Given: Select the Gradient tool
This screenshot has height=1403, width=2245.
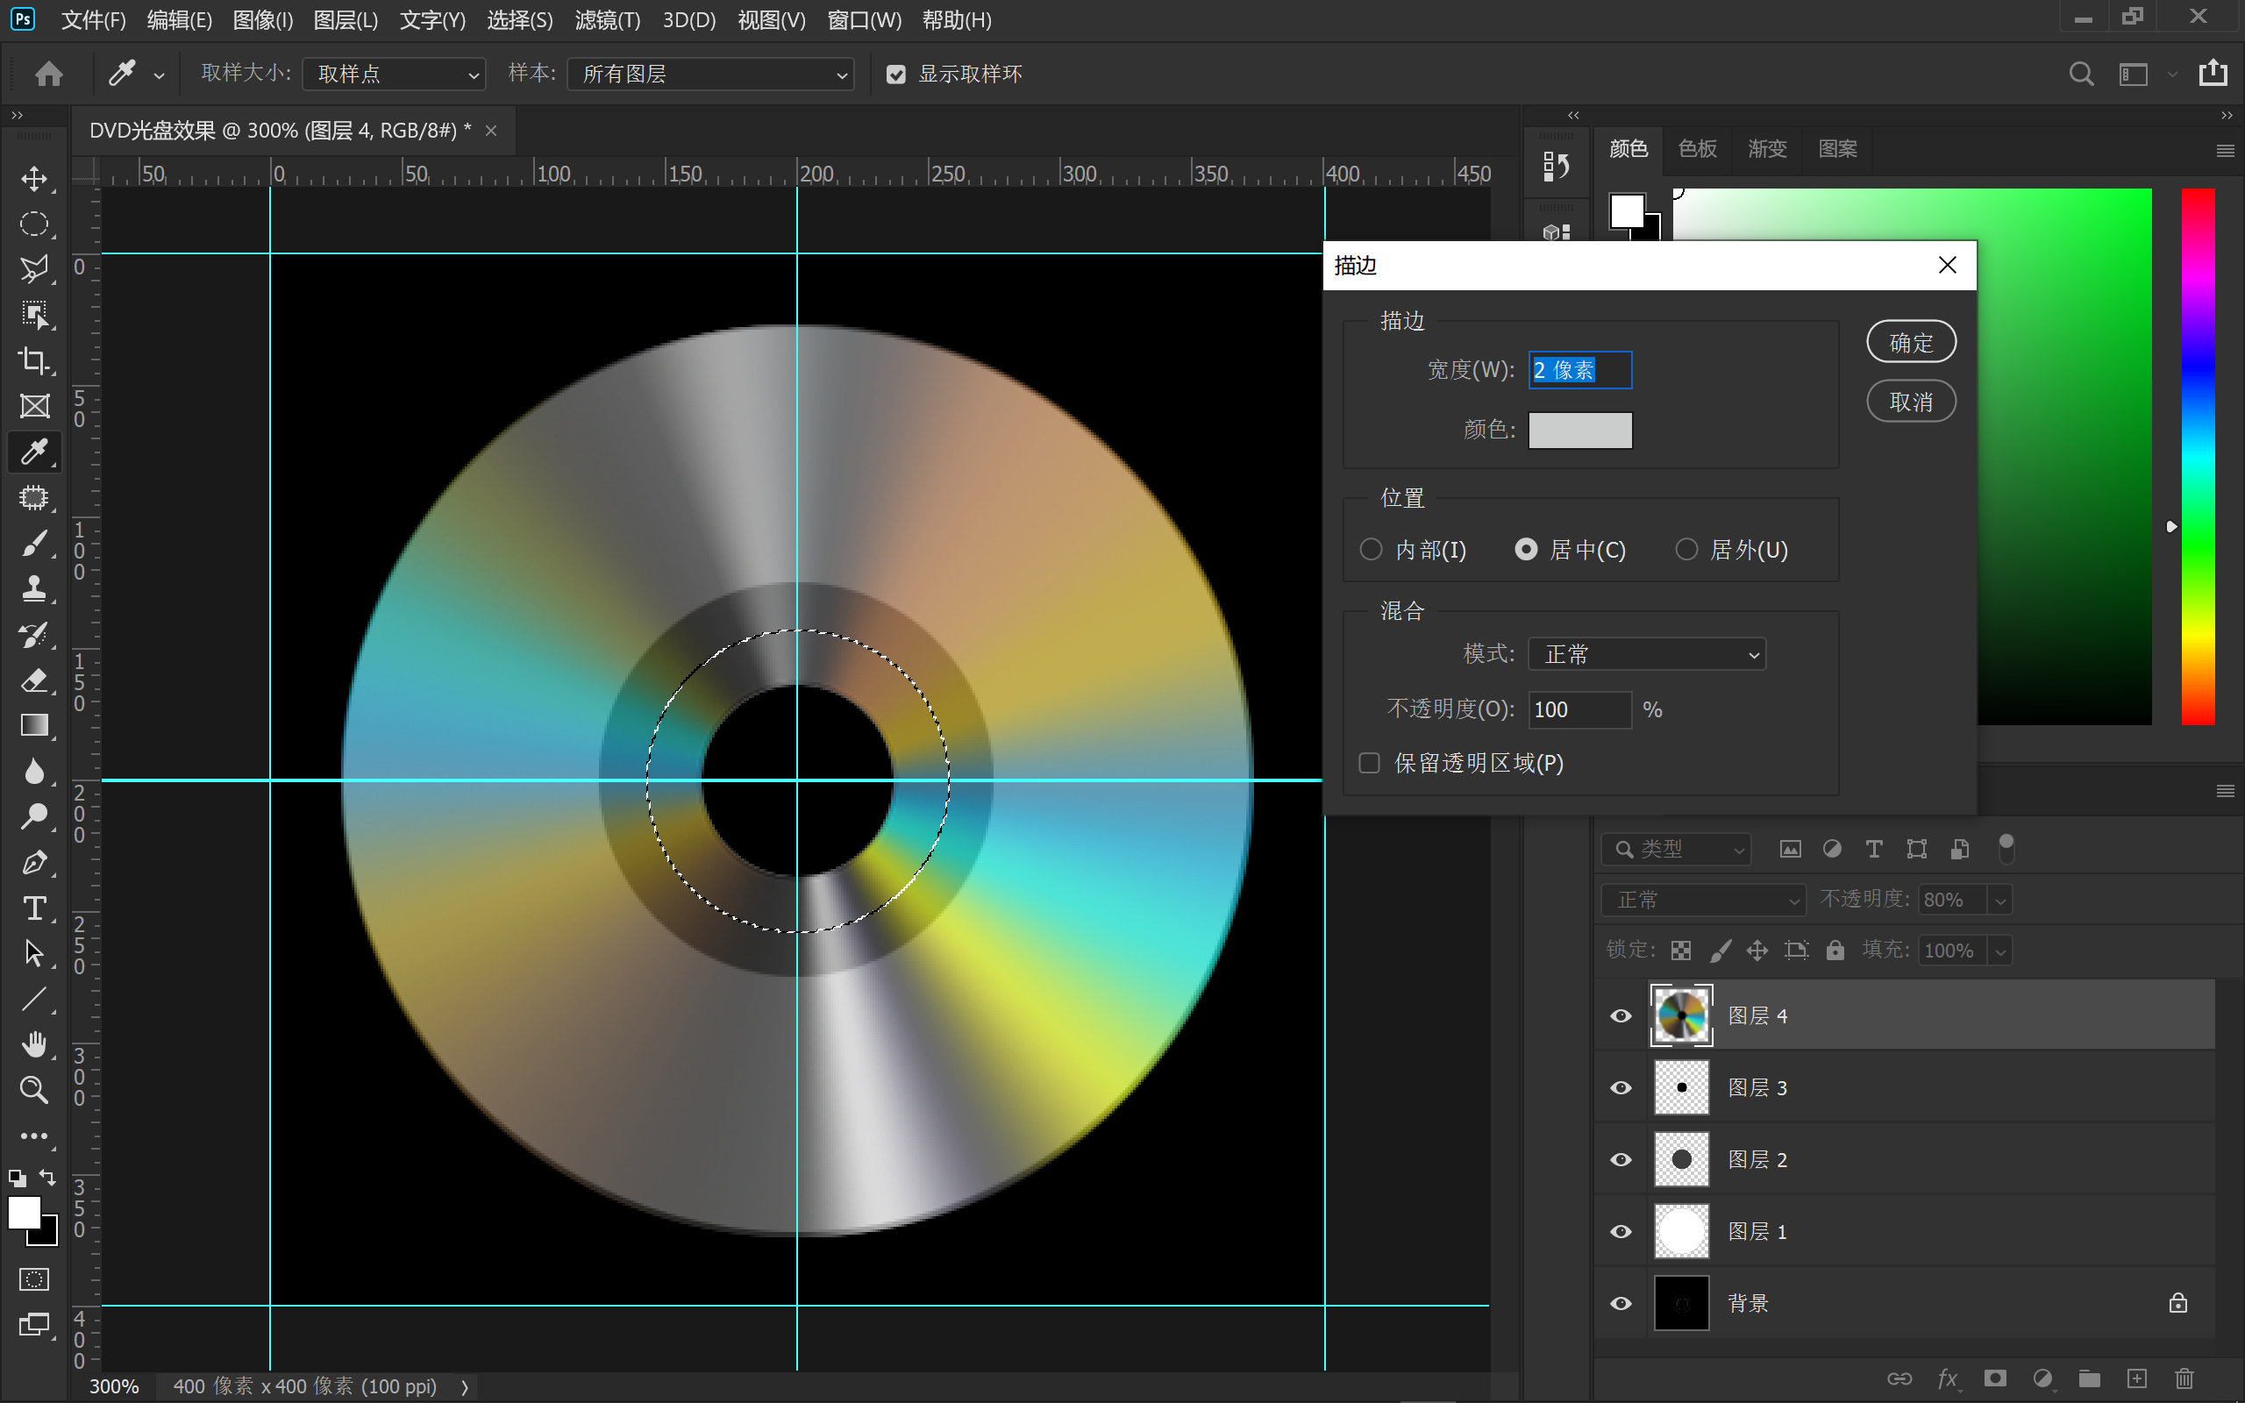Looking at the screenshot, I should pos(34,726).
